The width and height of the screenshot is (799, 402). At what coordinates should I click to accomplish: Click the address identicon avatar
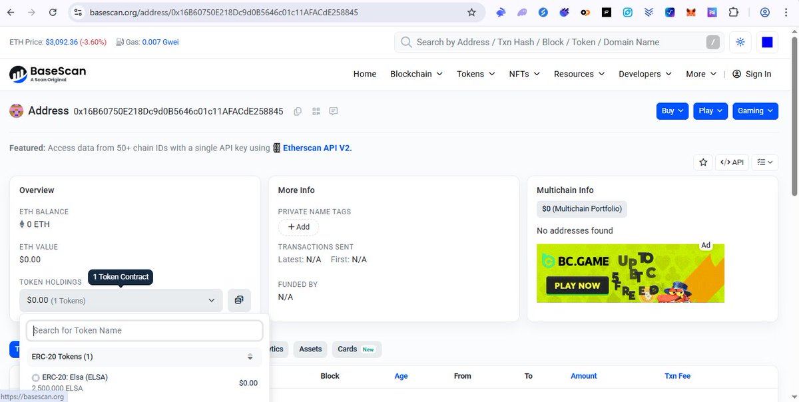[x=17, y=111]
